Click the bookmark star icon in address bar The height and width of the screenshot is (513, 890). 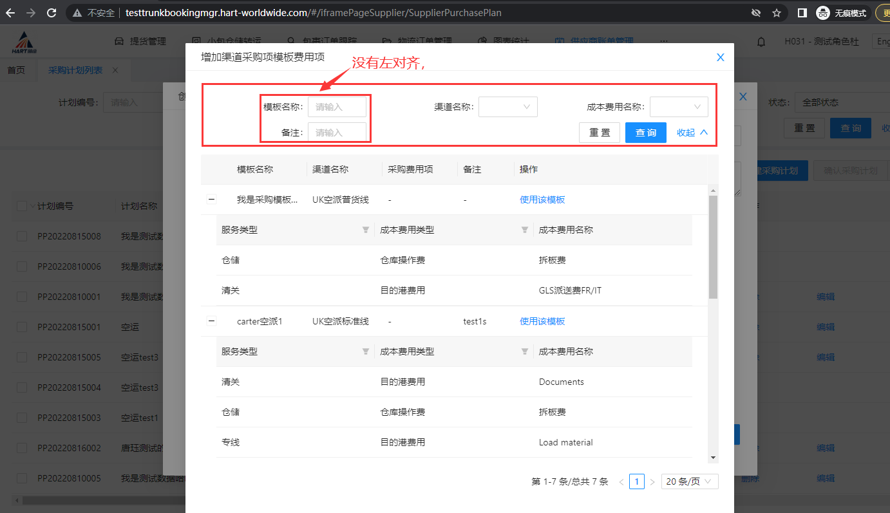click(777, 12)
